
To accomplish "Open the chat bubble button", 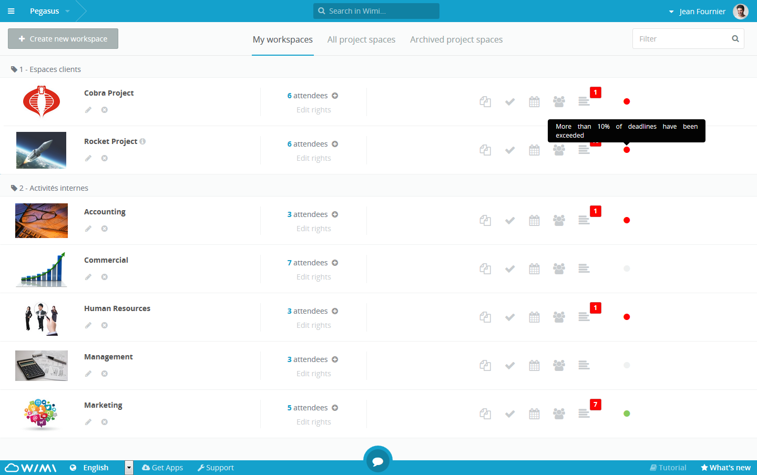I will pyautogui.click(x=377, y=461).
